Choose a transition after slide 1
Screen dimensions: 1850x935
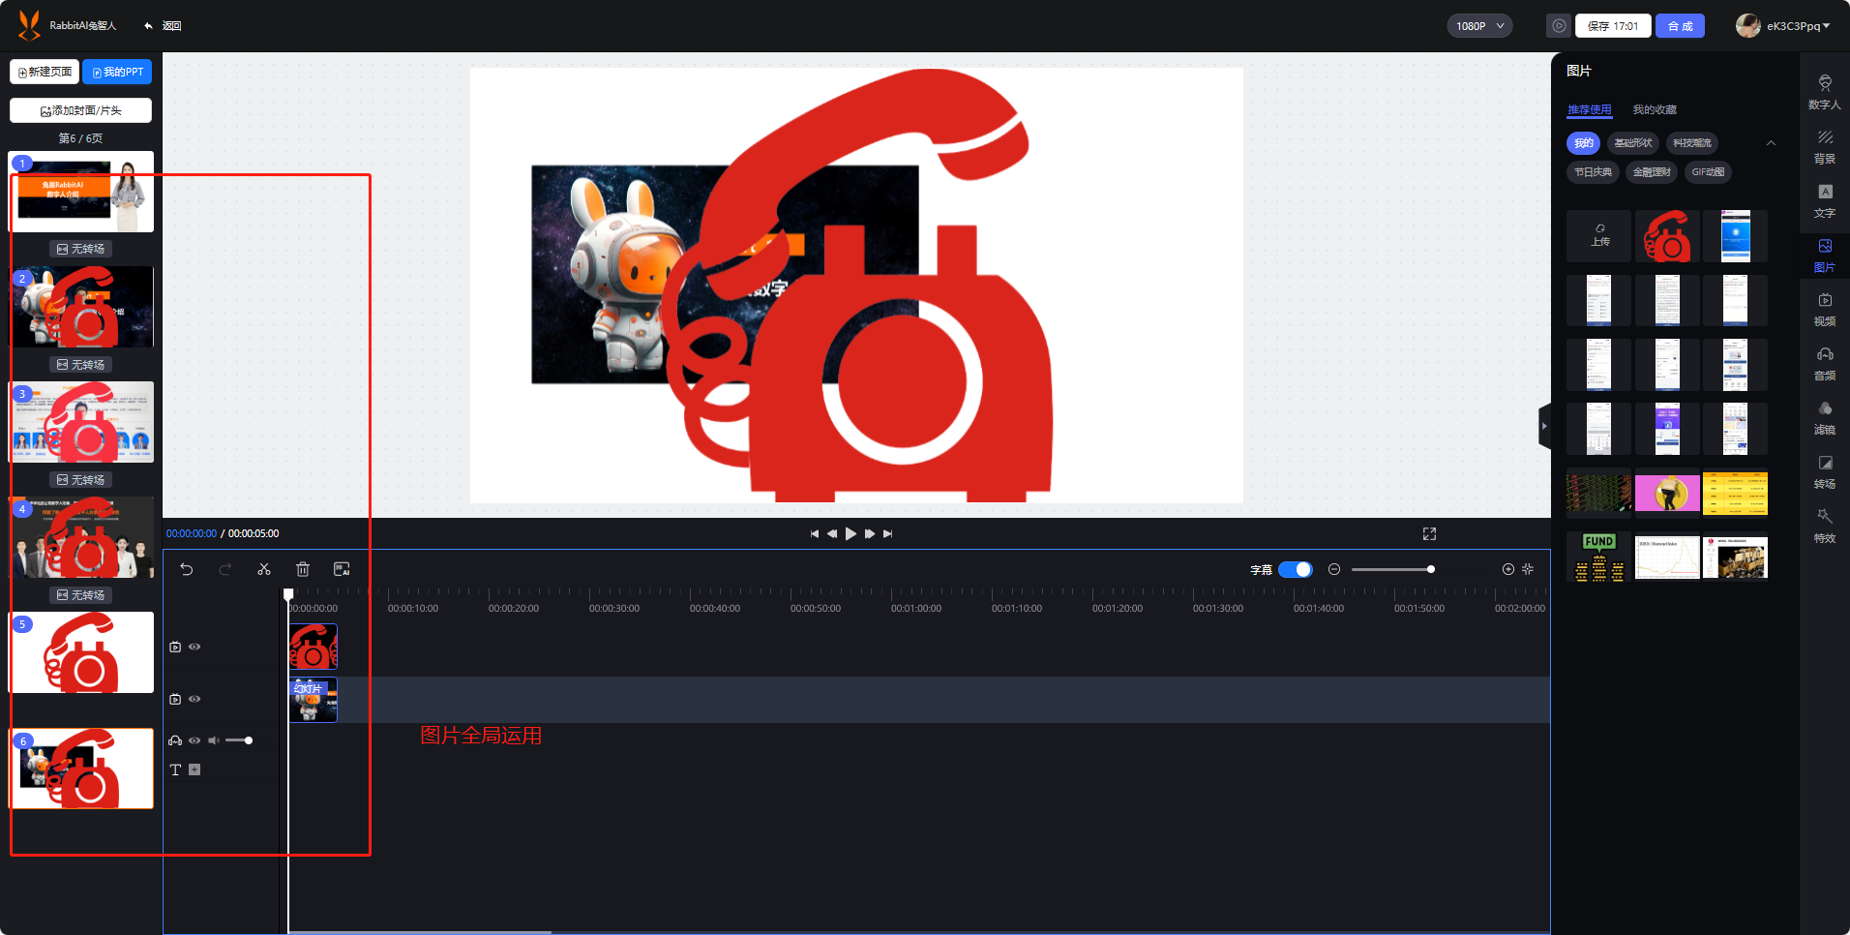click(81, 249)
